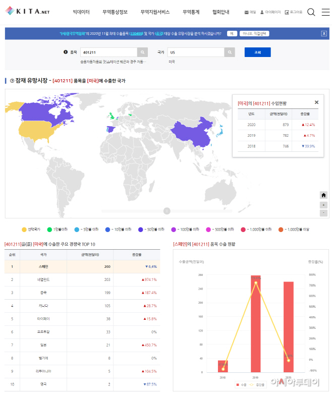Image resolution: width=332 pixels, height=397 pixels.
Task: Zoom out the map with minus button
Action: click(323, 213)
